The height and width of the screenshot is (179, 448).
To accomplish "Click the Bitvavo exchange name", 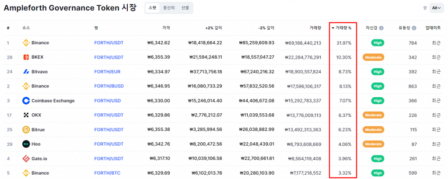I will tap(39, 72).
